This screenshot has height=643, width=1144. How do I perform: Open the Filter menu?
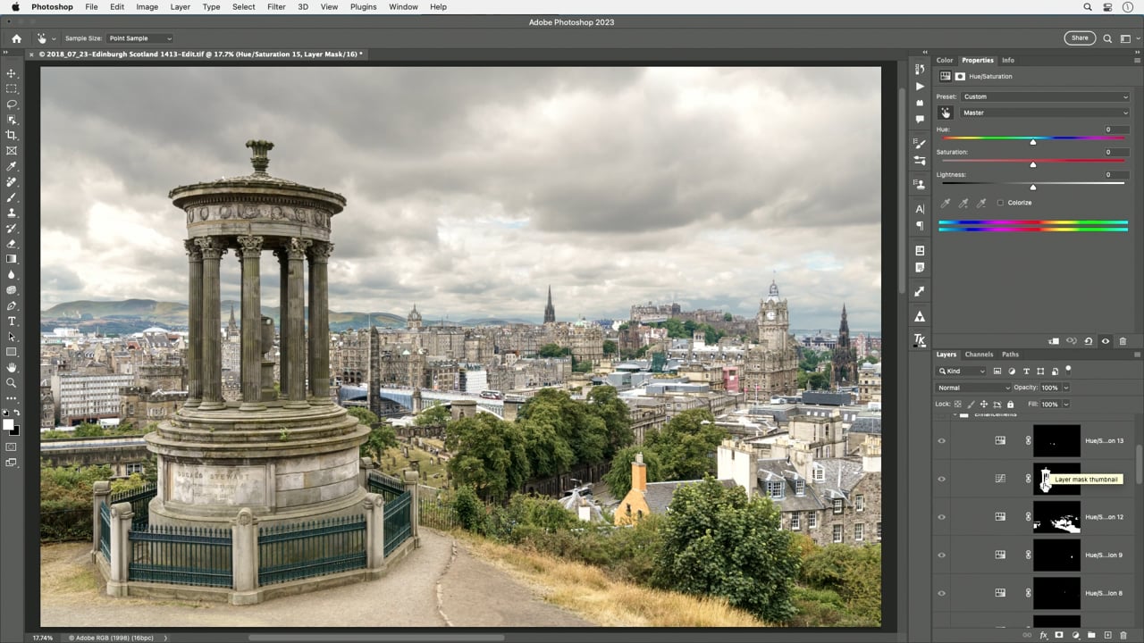point(276,7)
